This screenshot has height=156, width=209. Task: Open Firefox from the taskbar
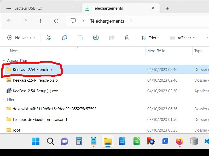pos(179,141)
